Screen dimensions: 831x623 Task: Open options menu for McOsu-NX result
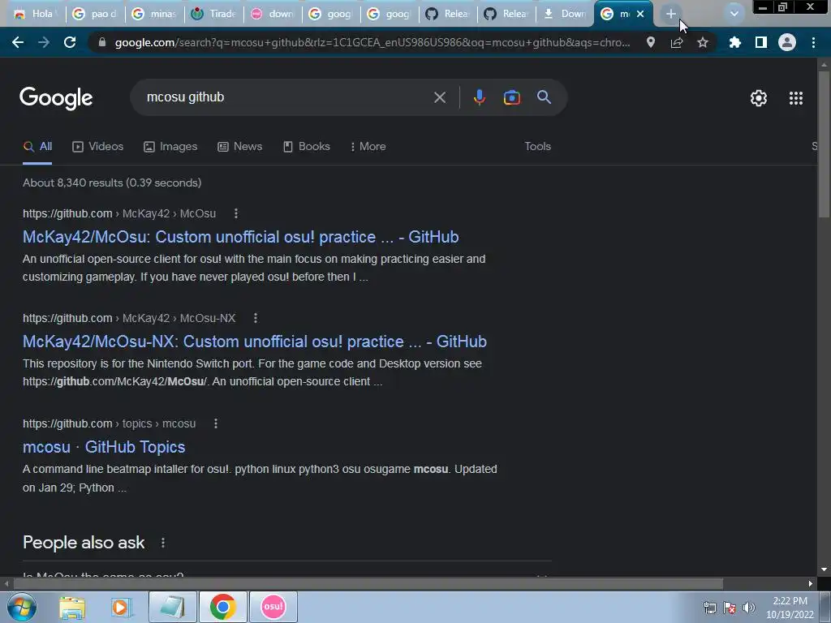tap(256, 318)
